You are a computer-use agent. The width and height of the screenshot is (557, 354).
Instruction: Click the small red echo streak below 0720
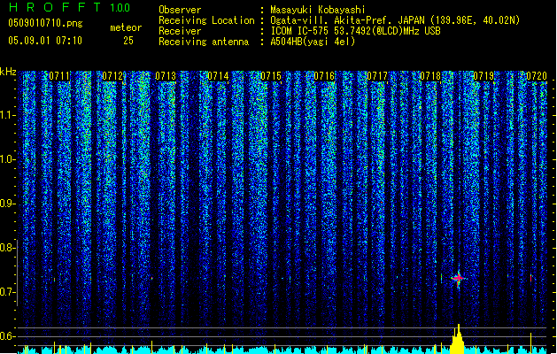point(531,278)
